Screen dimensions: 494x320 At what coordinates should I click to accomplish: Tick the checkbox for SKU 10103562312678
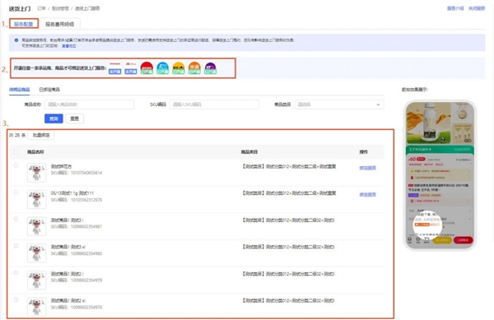[16, 192]
